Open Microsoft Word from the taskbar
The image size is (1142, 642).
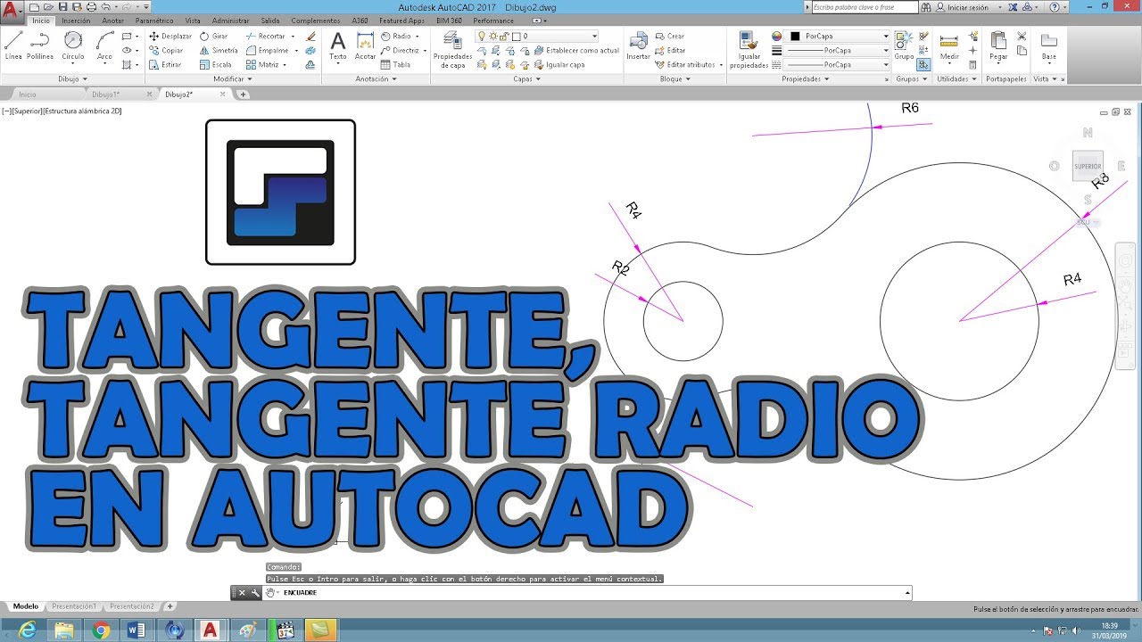[137, 630]
